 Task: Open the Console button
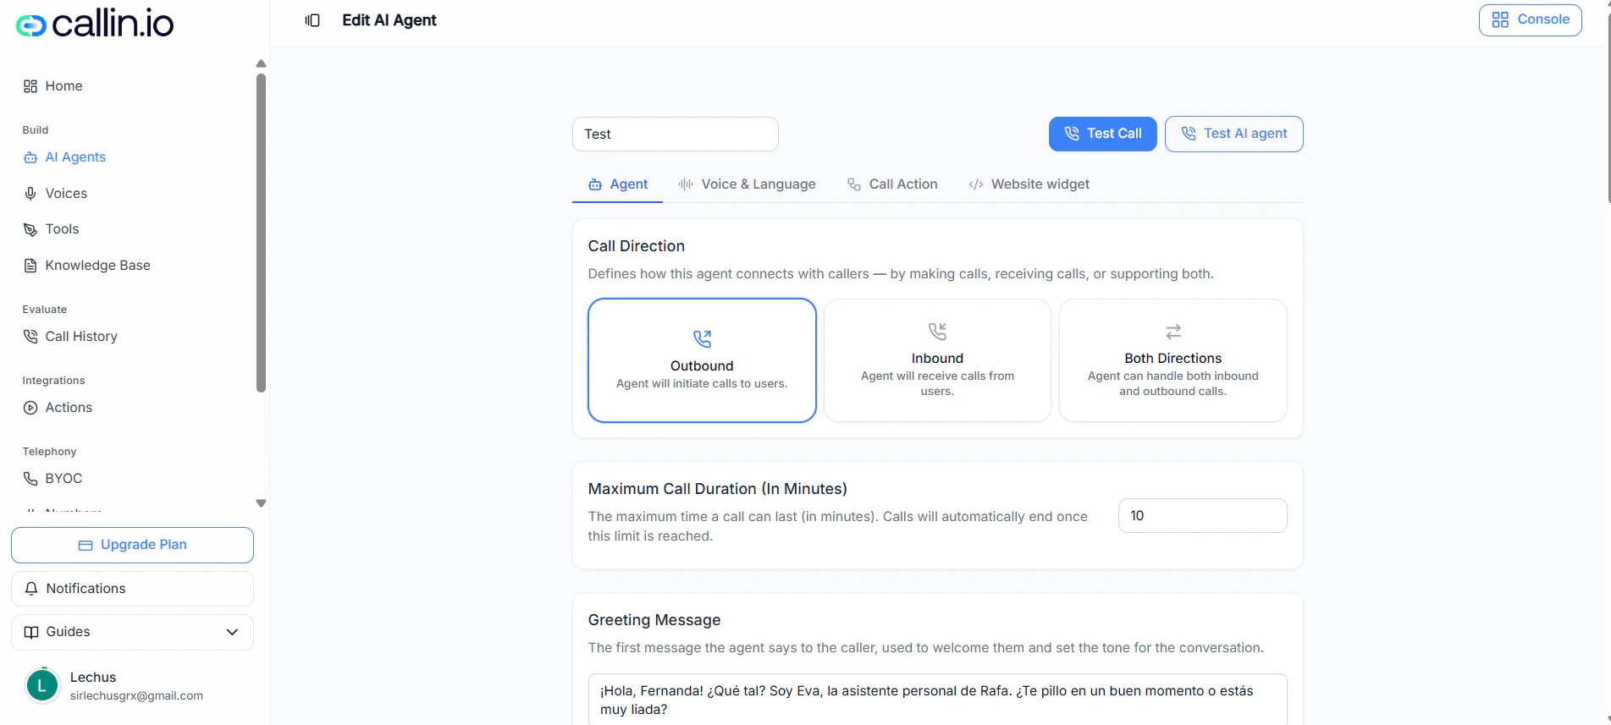(x=1530, y=19)
